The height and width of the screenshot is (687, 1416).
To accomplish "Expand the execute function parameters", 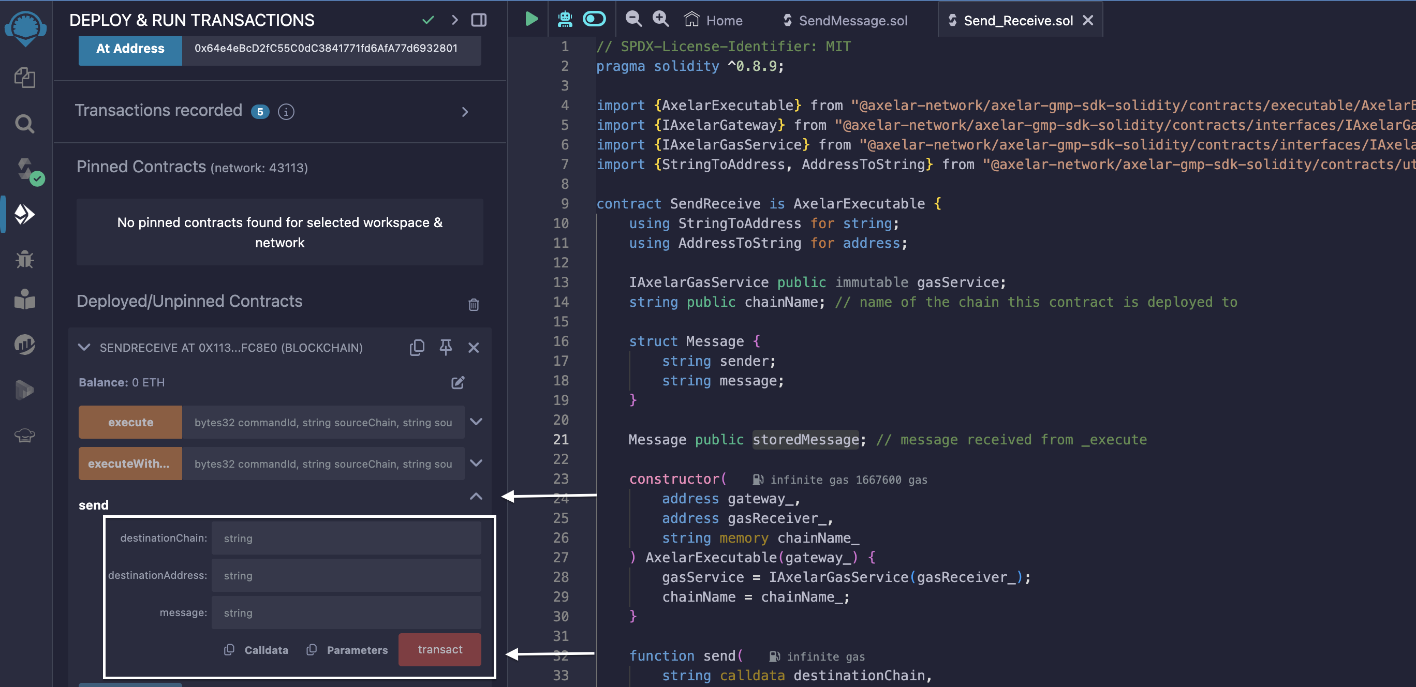I will click(x=476, y=422).
